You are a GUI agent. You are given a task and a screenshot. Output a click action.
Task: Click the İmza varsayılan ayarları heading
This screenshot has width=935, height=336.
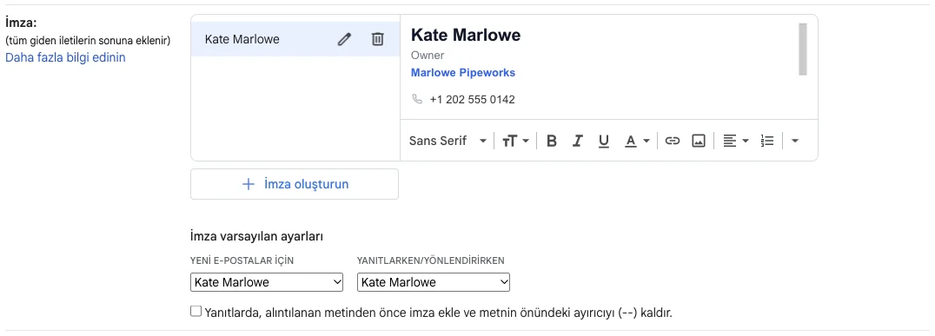point(256,236)
